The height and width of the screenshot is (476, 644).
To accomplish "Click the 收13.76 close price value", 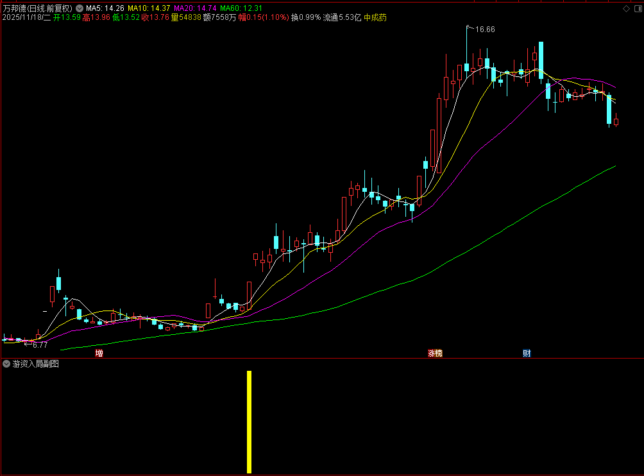I will point(155,17).
